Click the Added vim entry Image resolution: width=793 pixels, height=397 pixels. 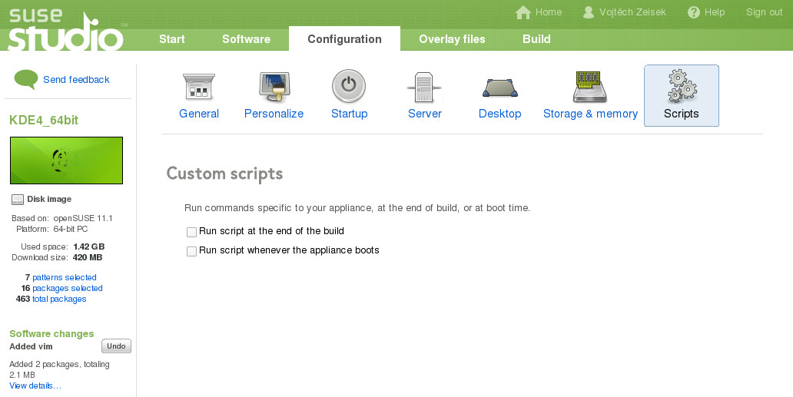pyautogui.click(x=31, y=346)
